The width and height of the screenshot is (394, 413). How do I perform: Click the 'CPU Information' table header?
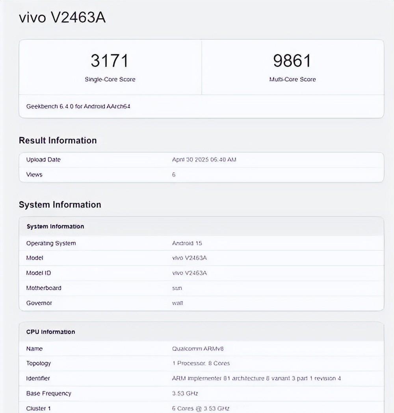201,332
